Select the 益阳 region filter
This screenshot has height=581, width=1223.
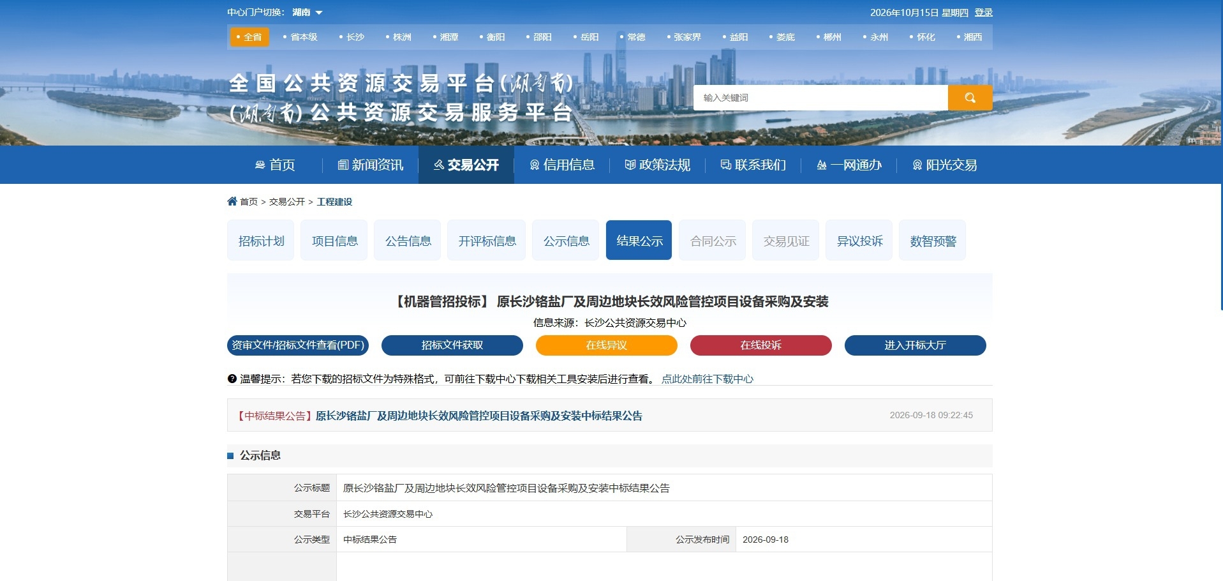click(x=735, y=37)
